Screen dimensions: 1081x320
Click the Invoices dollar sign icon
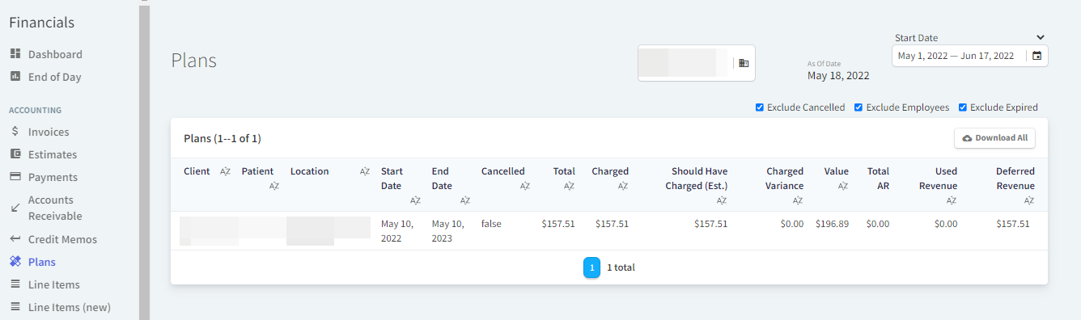pyautogui.click(x=15, y=132)
